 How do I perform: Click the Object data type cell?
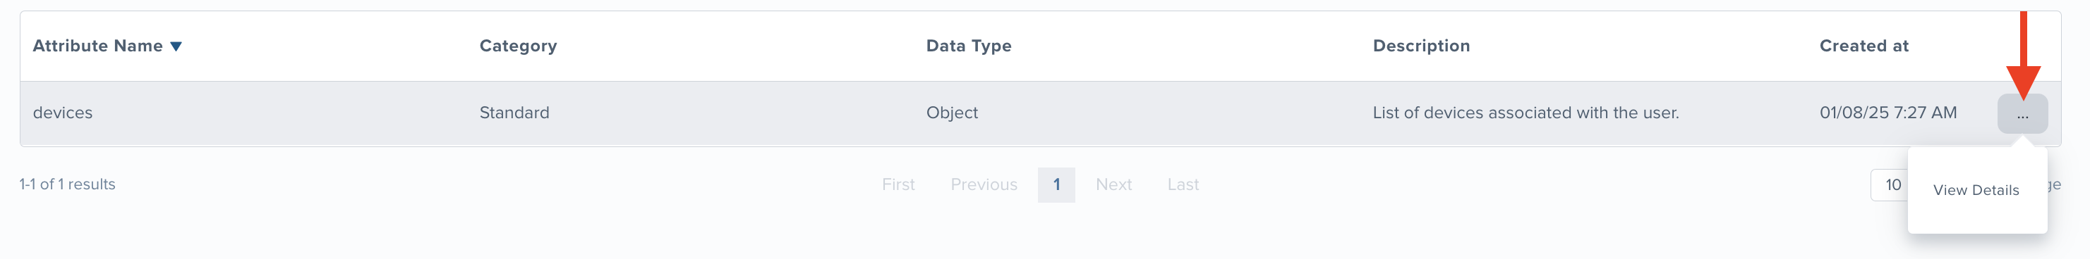tap(952, 113)
